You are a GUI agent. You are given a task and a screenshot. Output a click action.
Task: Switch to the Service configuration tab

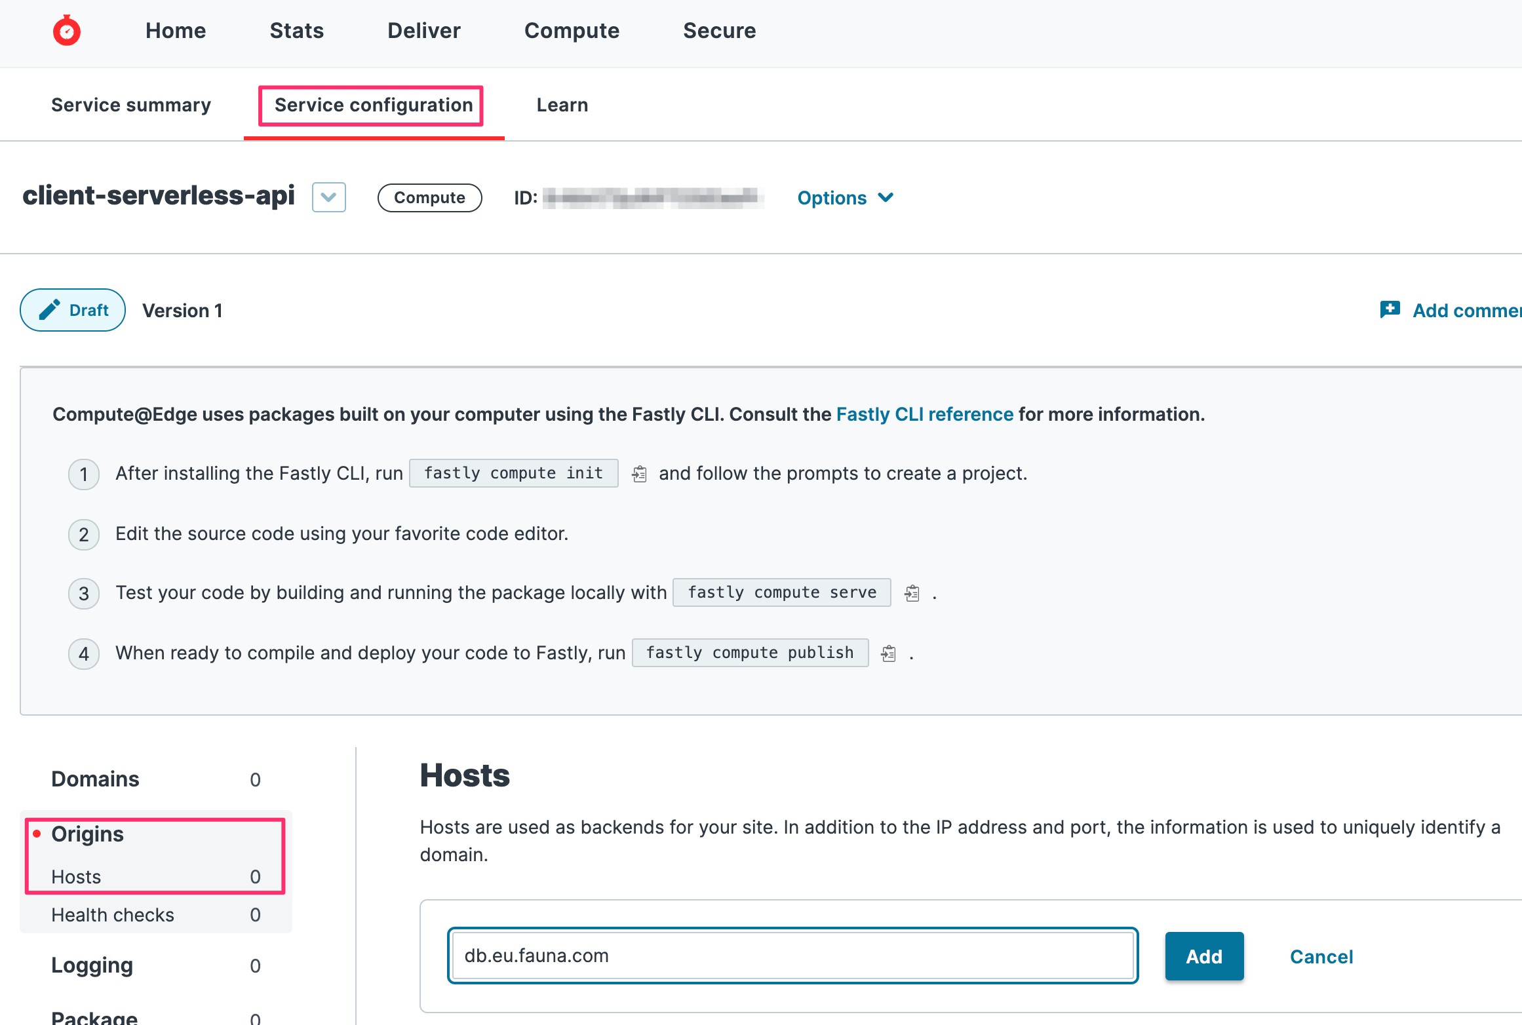tap(374, 105)
